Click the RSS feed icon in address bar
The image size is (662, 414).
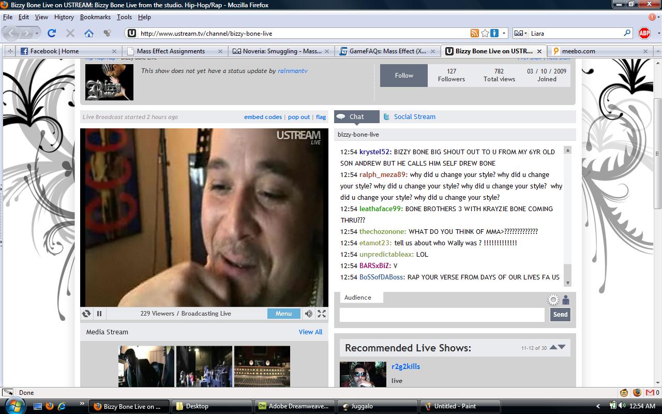[475, 33]
